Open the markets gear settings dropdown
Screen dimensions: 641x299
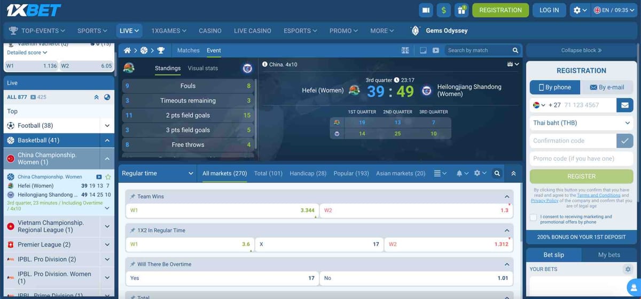pyautogui.click(x=480, y=173)
